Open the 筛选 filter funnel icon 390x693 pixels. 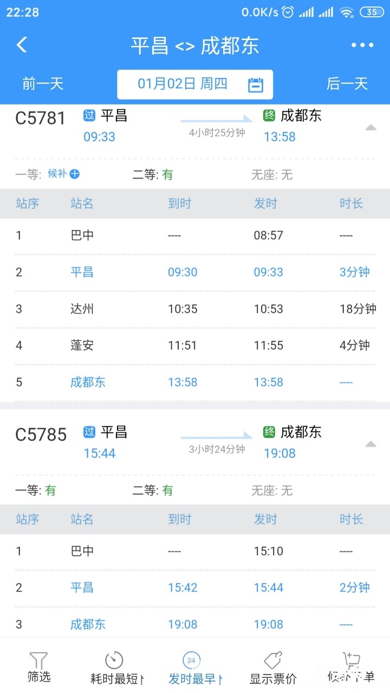[39, 661]
